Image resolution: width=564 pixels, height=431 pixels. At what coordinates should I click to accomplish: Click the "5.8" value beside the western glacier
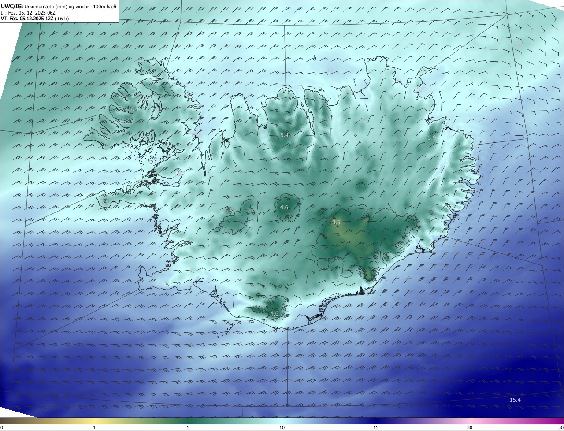(x=229, y=211)
